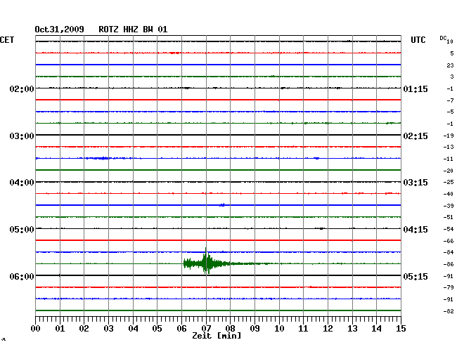
Task: Click the date label Oct31,2009
Action: click(60, 30)
